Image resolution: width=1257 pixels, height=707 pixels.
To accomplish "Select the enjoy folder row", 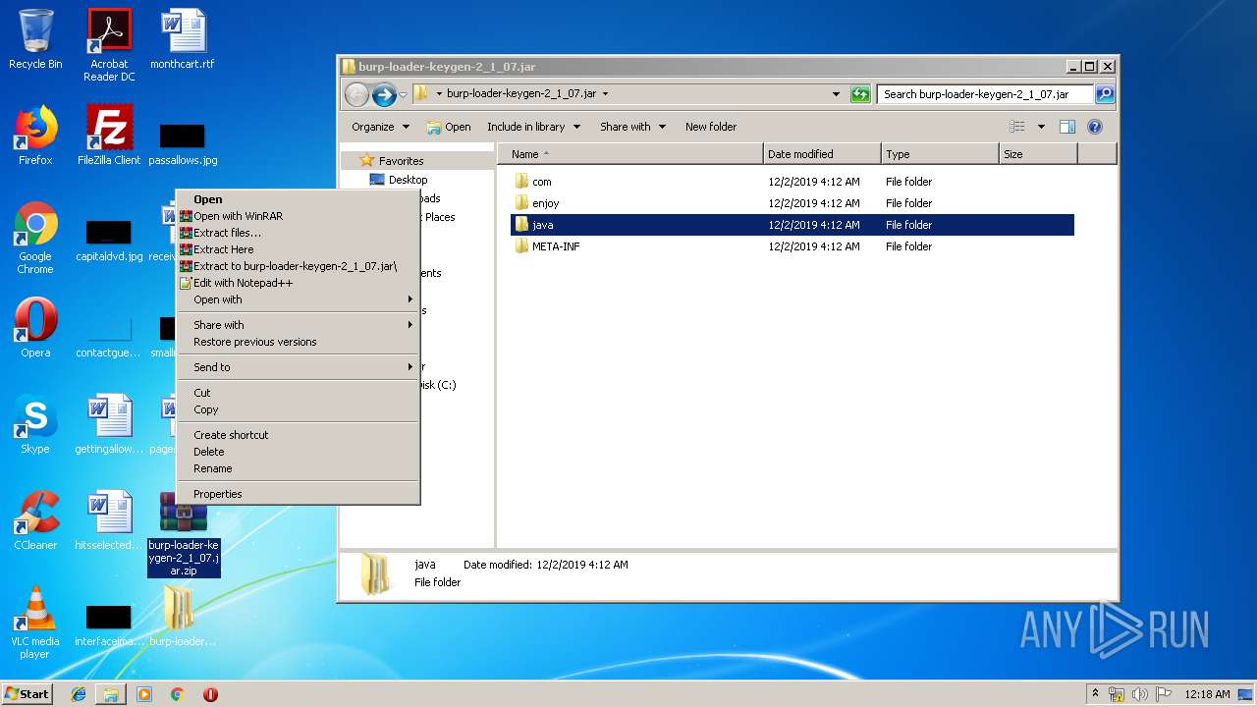I will pyautogui.click(x=792, y=203).
